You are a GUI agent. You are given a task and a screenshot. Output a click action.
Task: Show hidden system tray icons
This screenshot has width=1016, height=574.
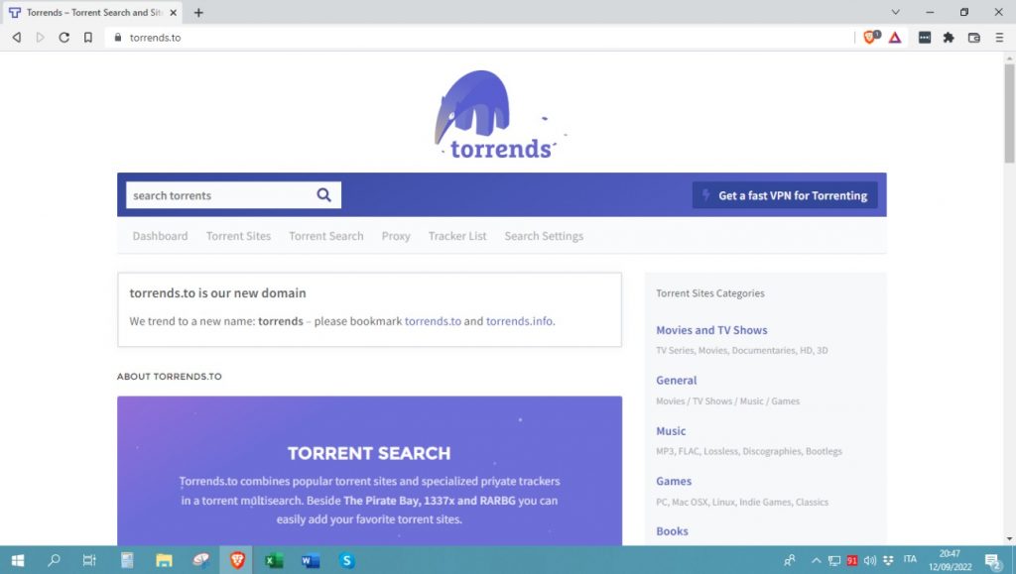817,560
